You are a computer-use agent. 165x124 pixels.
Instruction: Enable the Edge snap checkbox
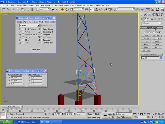(23, 40)
